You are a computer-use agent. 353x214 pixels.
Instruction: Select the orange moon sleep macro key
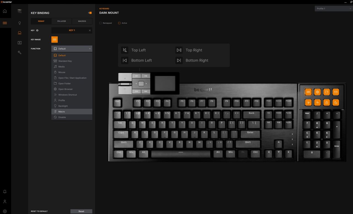(x=336, y=102)
